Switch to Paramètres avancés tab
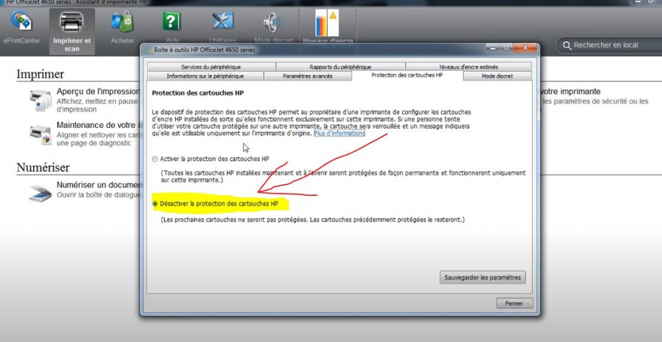662x342 pixels. [308, 76]
